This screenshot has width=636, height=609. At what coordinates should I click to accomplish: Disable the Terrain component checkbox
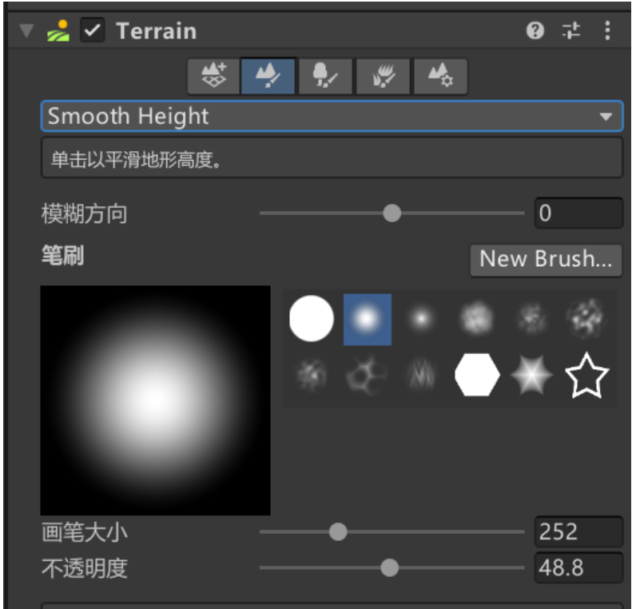[93, 30]
